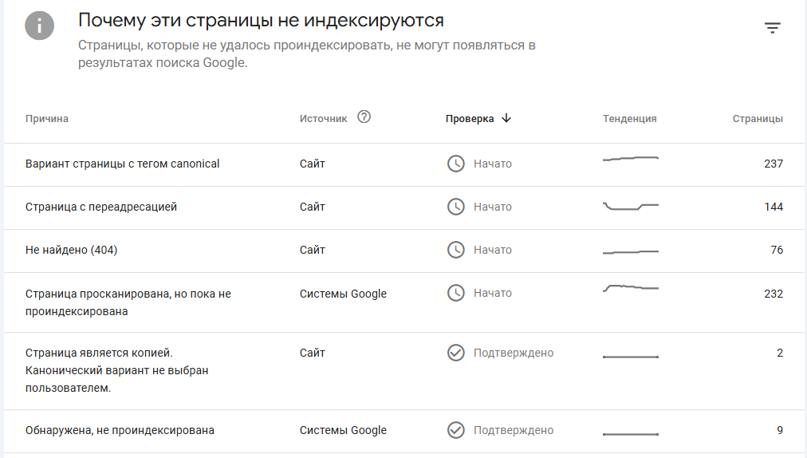This screenshot has height=458, width=807.
Task: Click the help icon next to Источник
Action: pyautogui.click(x=364, y=117)
